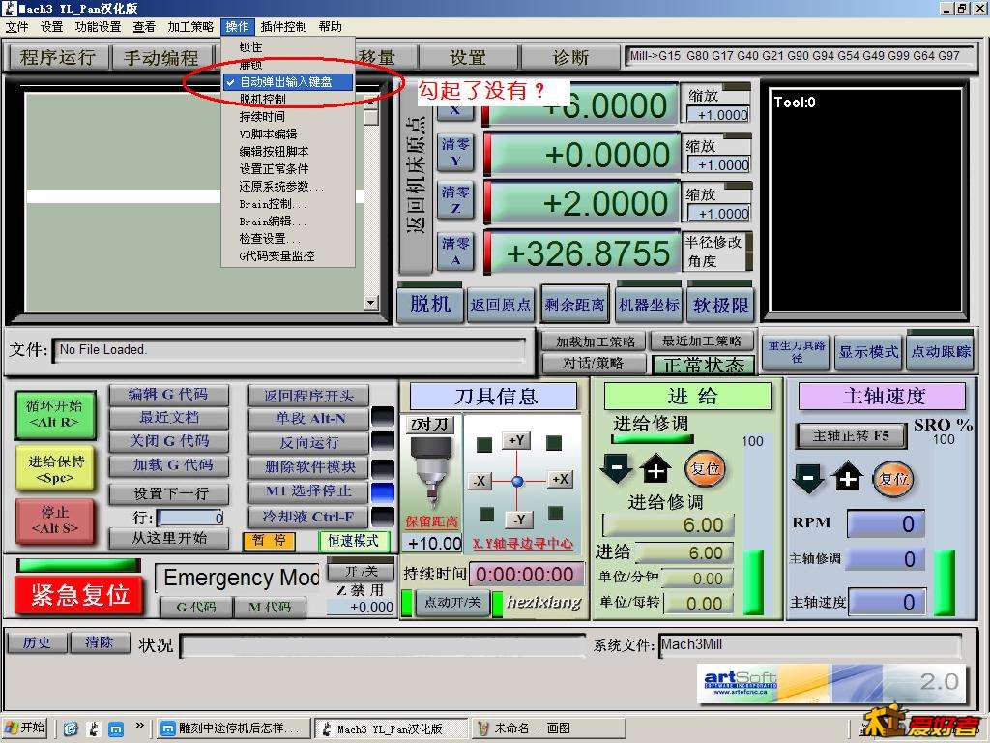990x743 pixels.
Task: Open the 文件 menu
Action: (x=17, y=26)
